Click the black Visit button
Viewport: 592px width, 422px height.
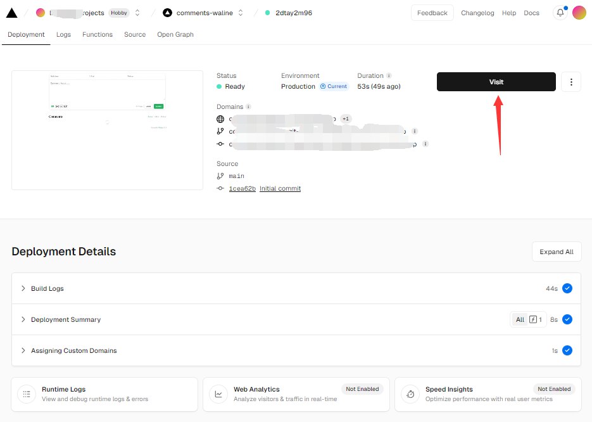496,82
